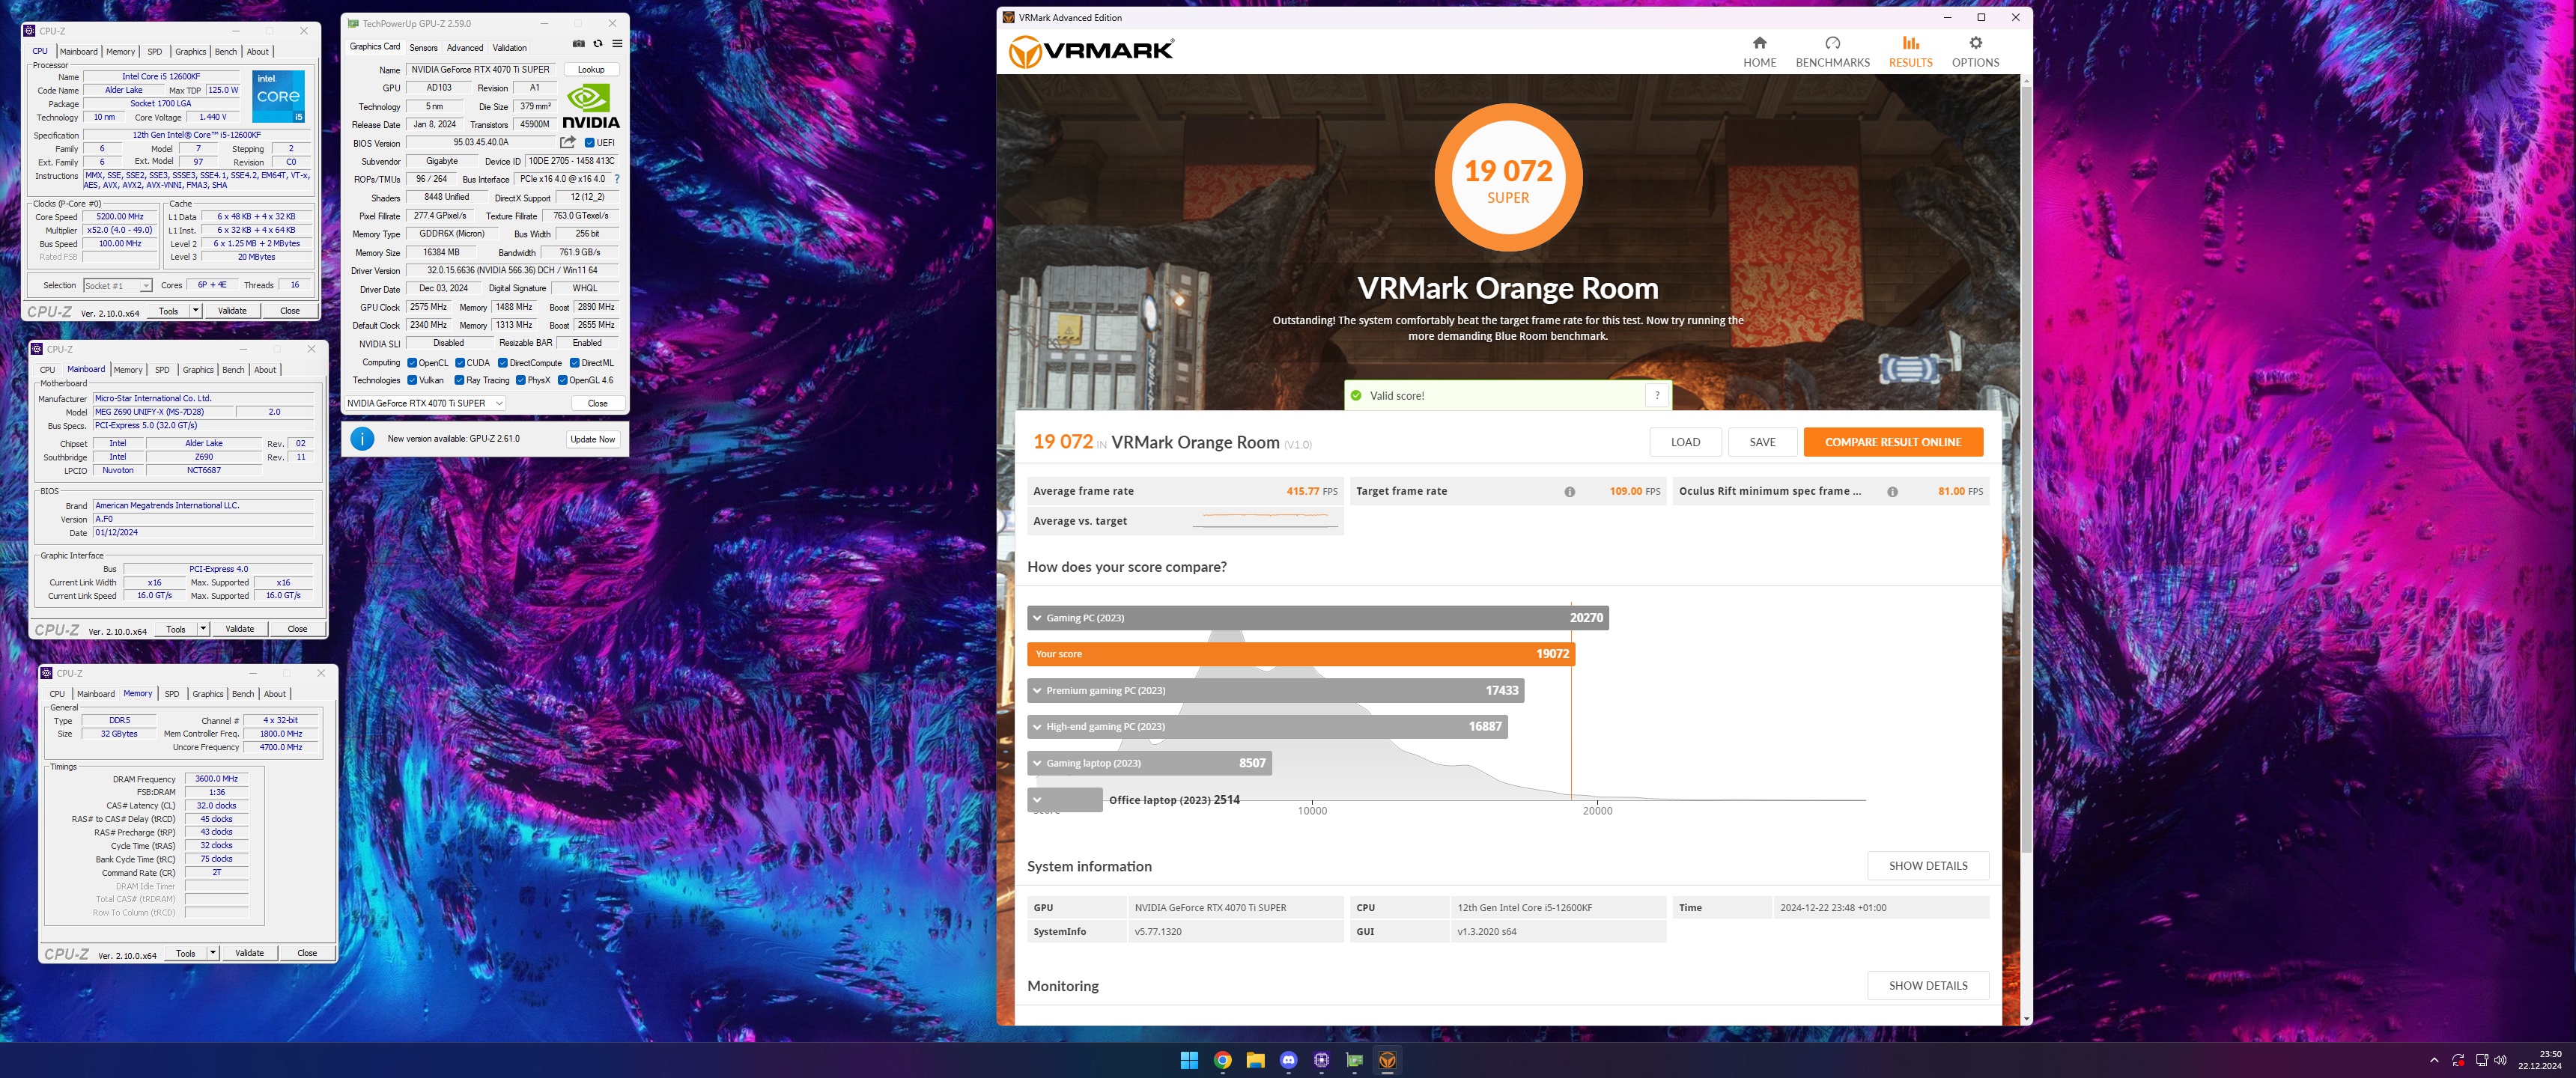
Task: Open the Socket #1 selection dropdown in CPU-Z
Action: click(117, 286)
